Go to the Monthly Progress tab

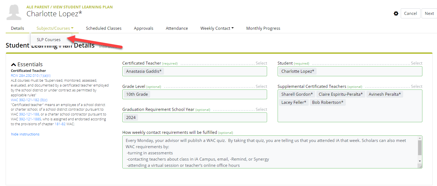point(263,28)
